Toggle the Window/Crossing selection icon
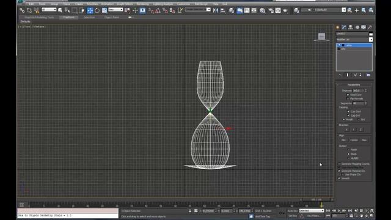The width and height of the screenshot is (391, 220). click(x=81, y=10)
